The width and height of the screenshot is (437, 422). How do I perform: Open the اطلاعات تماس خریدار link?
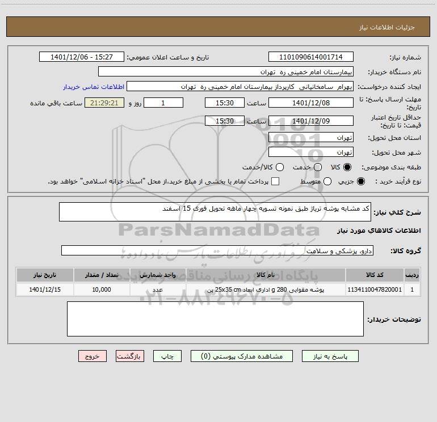pyautogui.click(x=94, y=87)
